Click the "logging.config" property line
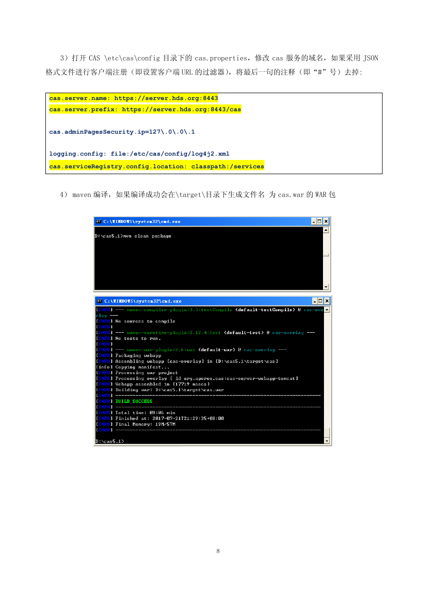Screen dimensions: 424x599 139,154
